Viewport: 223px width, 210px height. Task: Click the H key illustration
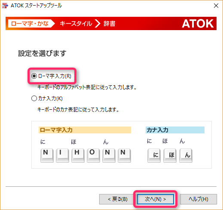tap(78, 155)
